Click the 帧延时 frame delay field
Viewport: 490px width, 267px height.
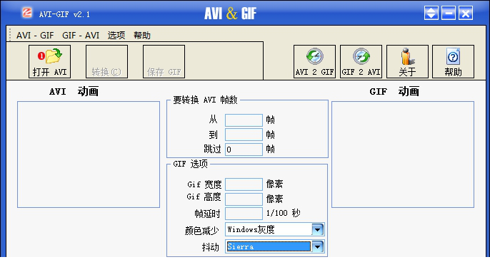[x=244, y=214]
